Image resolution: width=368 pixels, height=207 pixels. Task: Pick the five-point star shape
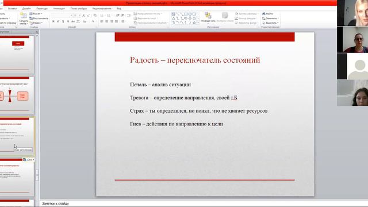click(x=194, y=22)
